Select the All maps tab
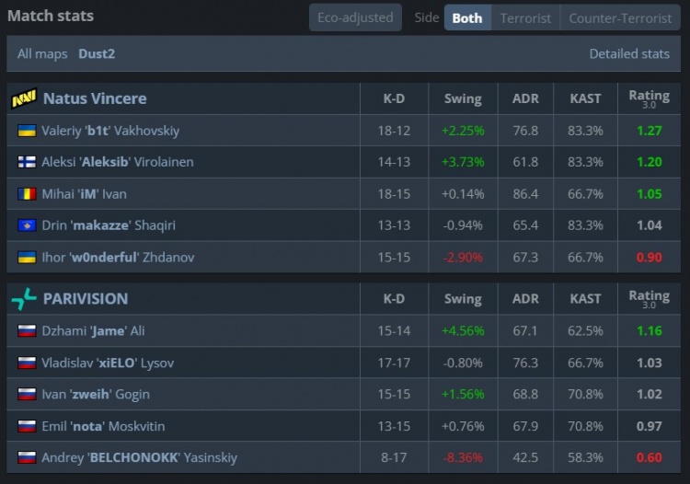690x484 pixels. (42, 53)
